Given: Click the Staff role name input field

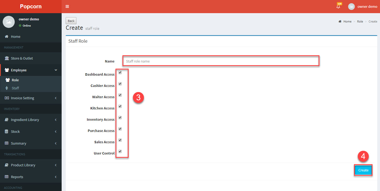Looking at the screenshot, I should coord(221,61).
